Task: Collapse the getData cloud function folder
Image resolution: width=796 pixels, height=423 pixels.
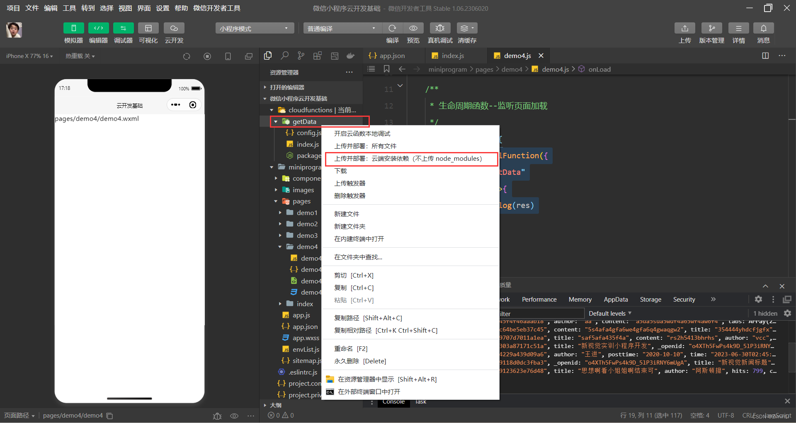Action: [276, 121]
